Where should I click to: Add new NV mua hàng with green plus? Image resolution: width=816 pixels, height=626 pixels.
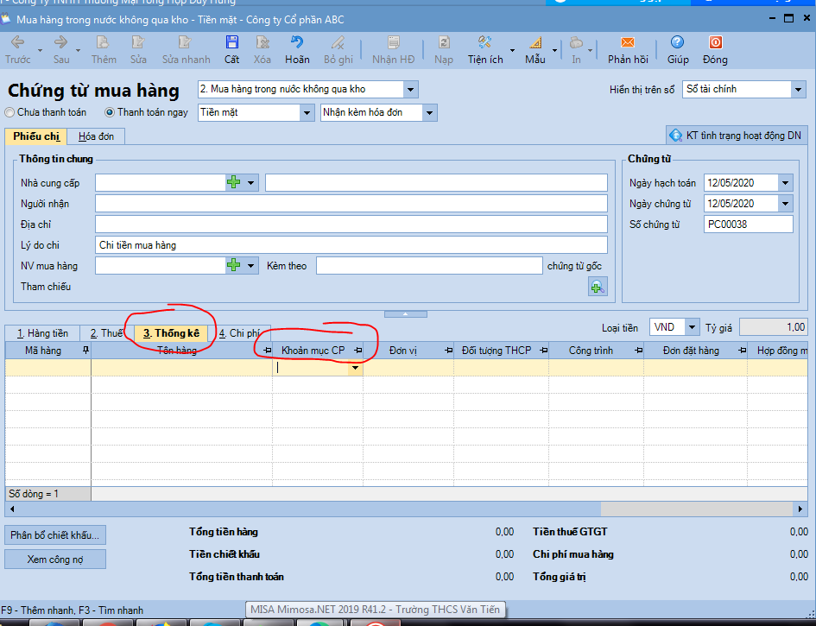pyautogui.click(x=234, y=265)
